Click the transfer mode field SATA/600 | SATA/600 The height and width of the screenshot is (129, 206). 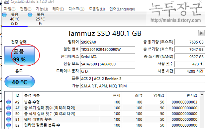tap(107, 64)
